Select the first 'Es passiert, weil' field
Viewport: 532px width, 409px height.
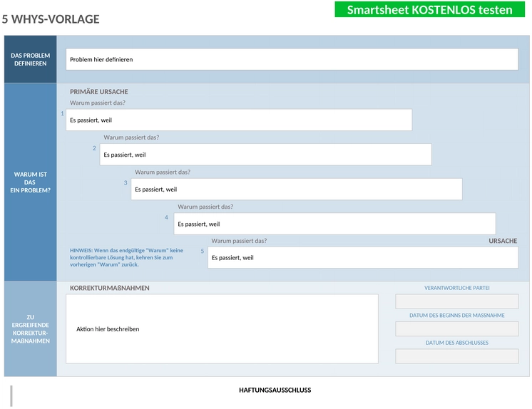pyautogui.click(x=239, y=120)
